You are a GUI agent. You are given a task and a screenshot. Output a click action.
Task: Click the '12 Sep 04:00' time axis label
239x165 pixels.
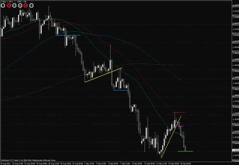coord(150,163)
